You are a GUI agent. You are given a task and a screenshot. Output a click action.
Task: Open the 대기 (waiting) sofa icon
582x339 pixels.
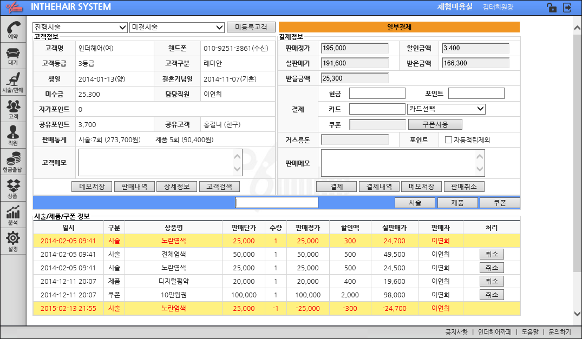tap(13, 56)
